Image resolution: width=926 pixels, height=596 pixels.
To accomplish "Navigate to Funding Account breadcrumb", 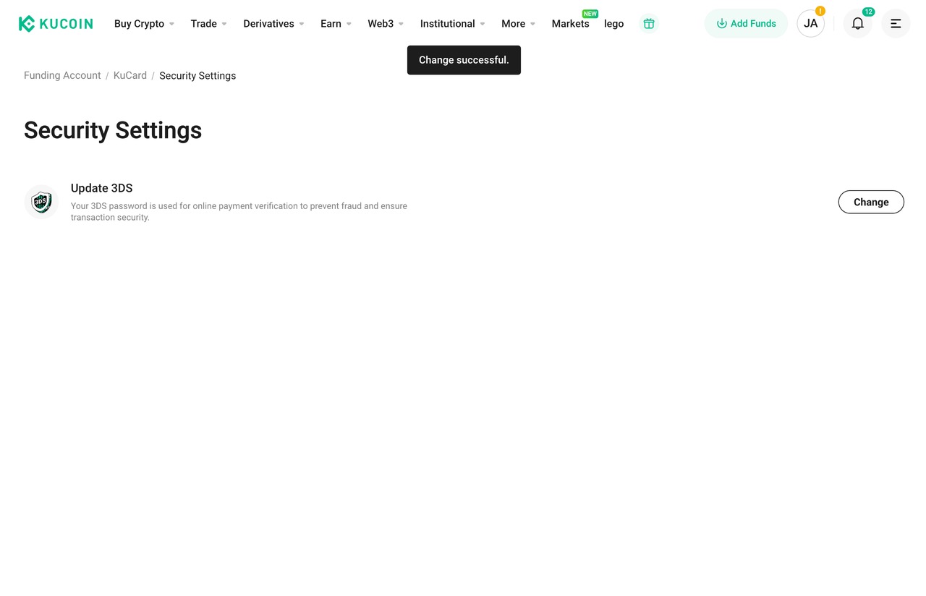I will point(62,75).
